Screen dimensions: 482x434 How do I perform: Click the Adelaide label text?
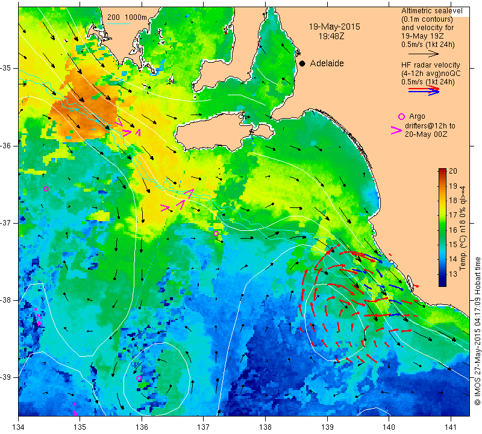tap(327, 63)
